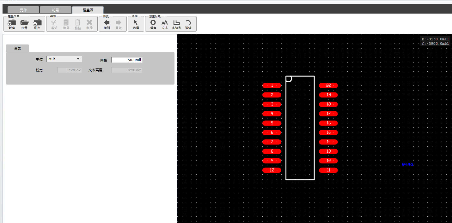
Task: Select pad 17 on the canvas
Action: [328, 114]
